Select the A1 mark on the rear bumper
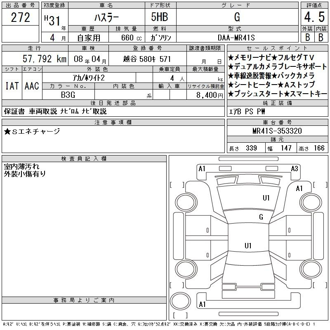Viewport: 330px width, 330px height. (x=202, y=304)
